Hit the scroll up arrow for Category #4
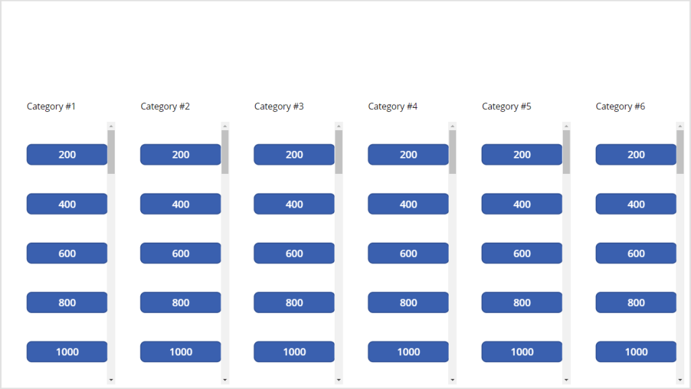Viewport: 691px width, 389px height. (x=453, y=126)
